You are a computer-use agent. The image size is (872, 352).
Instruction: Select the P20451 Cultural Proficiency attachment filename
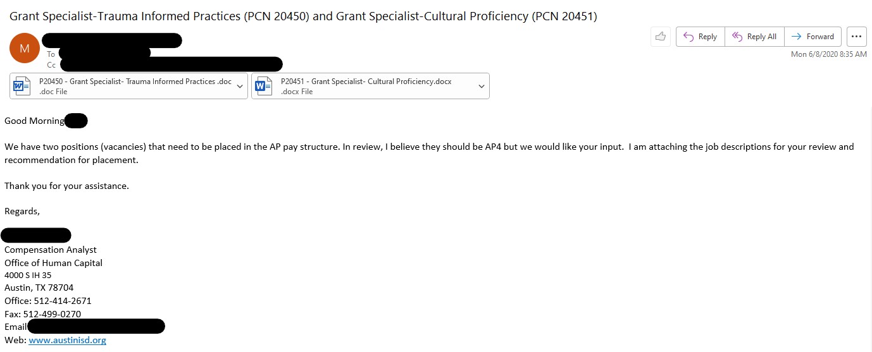tap(366, 82)
